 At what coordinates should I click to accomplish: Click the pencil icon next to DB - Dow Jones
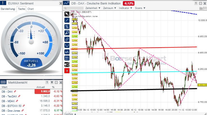pyautogui.click(x=22, y=111)
